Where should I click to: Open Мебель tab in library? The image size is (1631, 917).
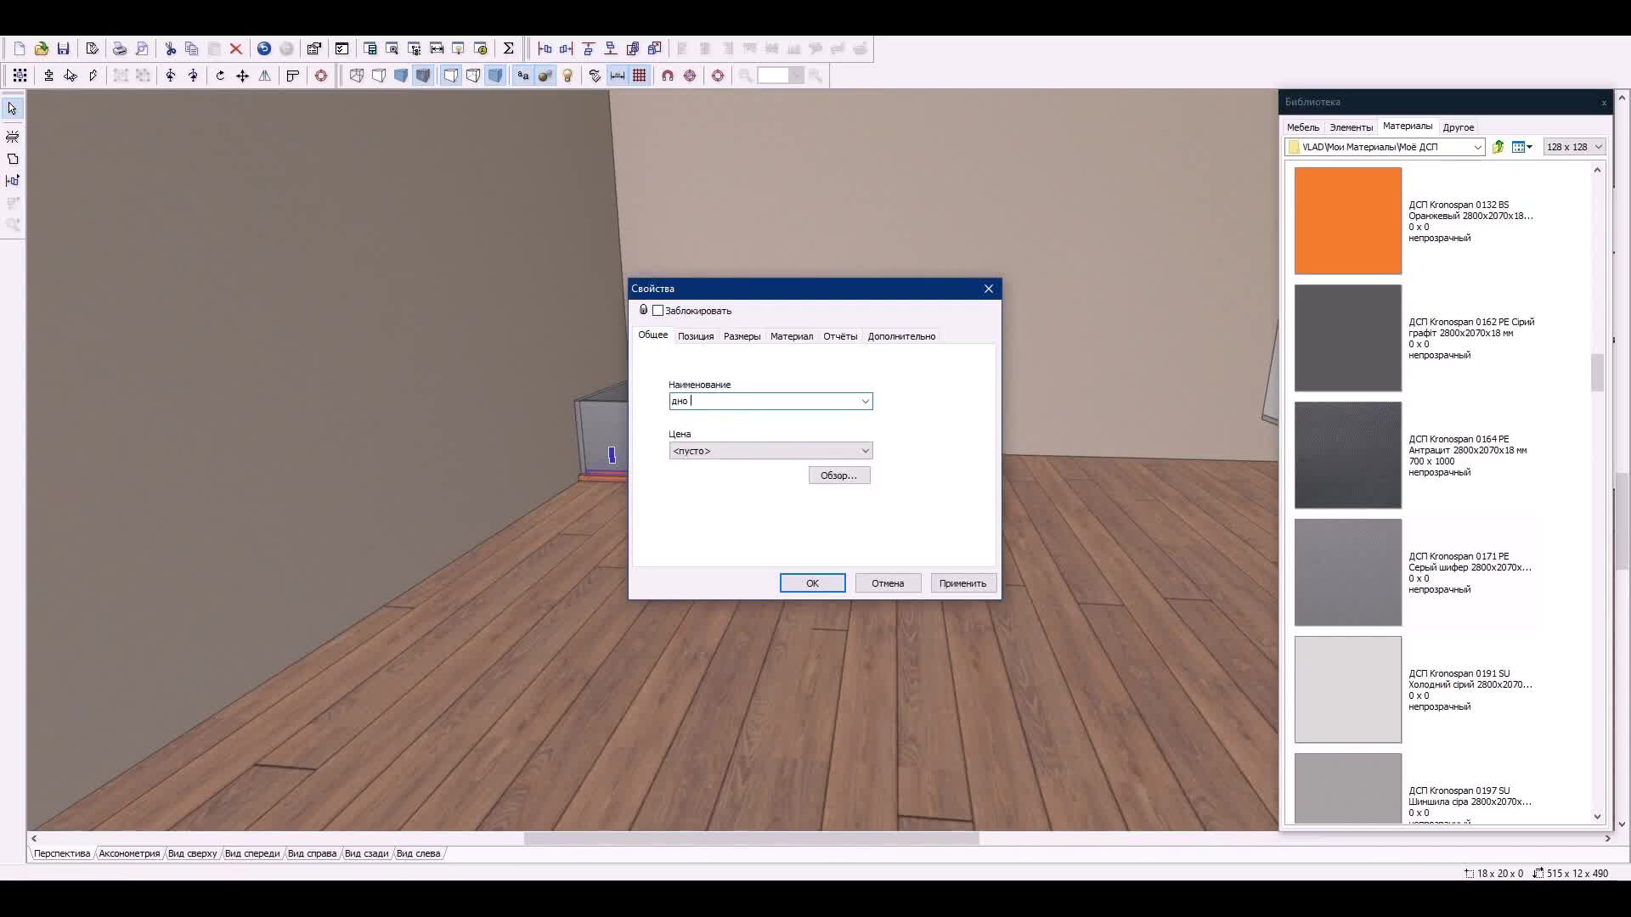pyautogui.click(x=1303, y=127)
